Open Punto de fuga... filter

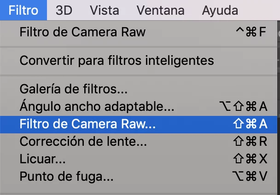pyautogui.click(x=139, y=176)
